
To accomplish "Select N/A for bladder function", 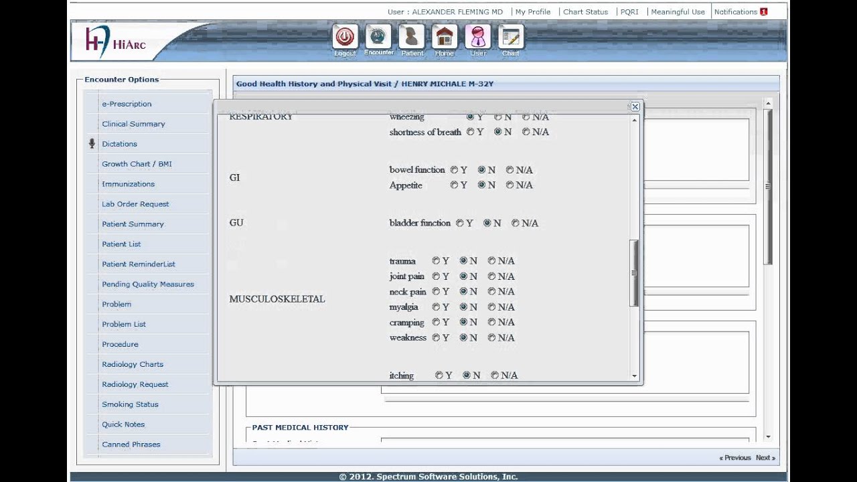I will pos(516,223).
